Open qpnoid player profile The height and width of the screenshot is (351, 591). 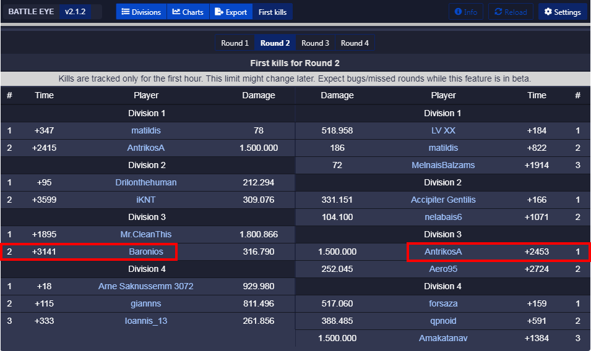(x=443, y=321)
